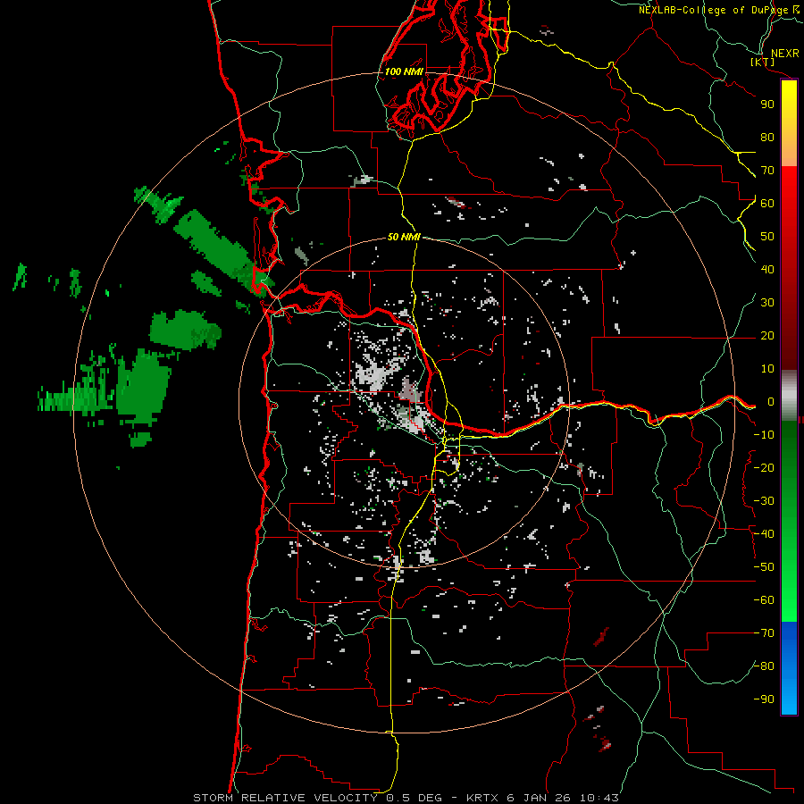This screenshot has width=804, height=804.
Task: Click the "-60" scale value
Action: coord(764,600)
